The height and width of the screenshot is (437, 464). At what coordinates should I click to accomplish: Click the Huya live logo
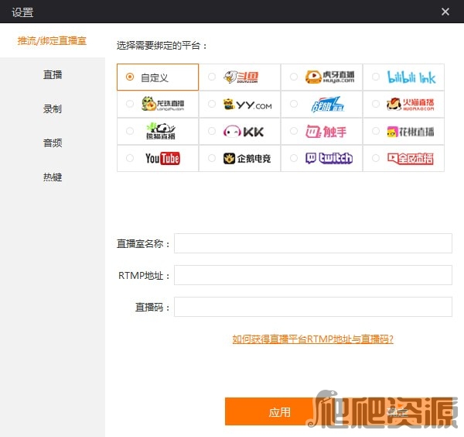(329, 77)
